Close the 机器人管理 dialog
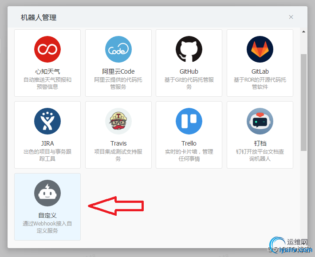 pos(291,17)
